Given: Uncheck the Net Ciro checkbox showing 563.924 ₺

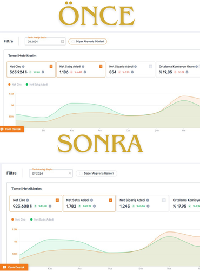Looking at the screenshot, I should pyautogui.click(x=51, y=67).
